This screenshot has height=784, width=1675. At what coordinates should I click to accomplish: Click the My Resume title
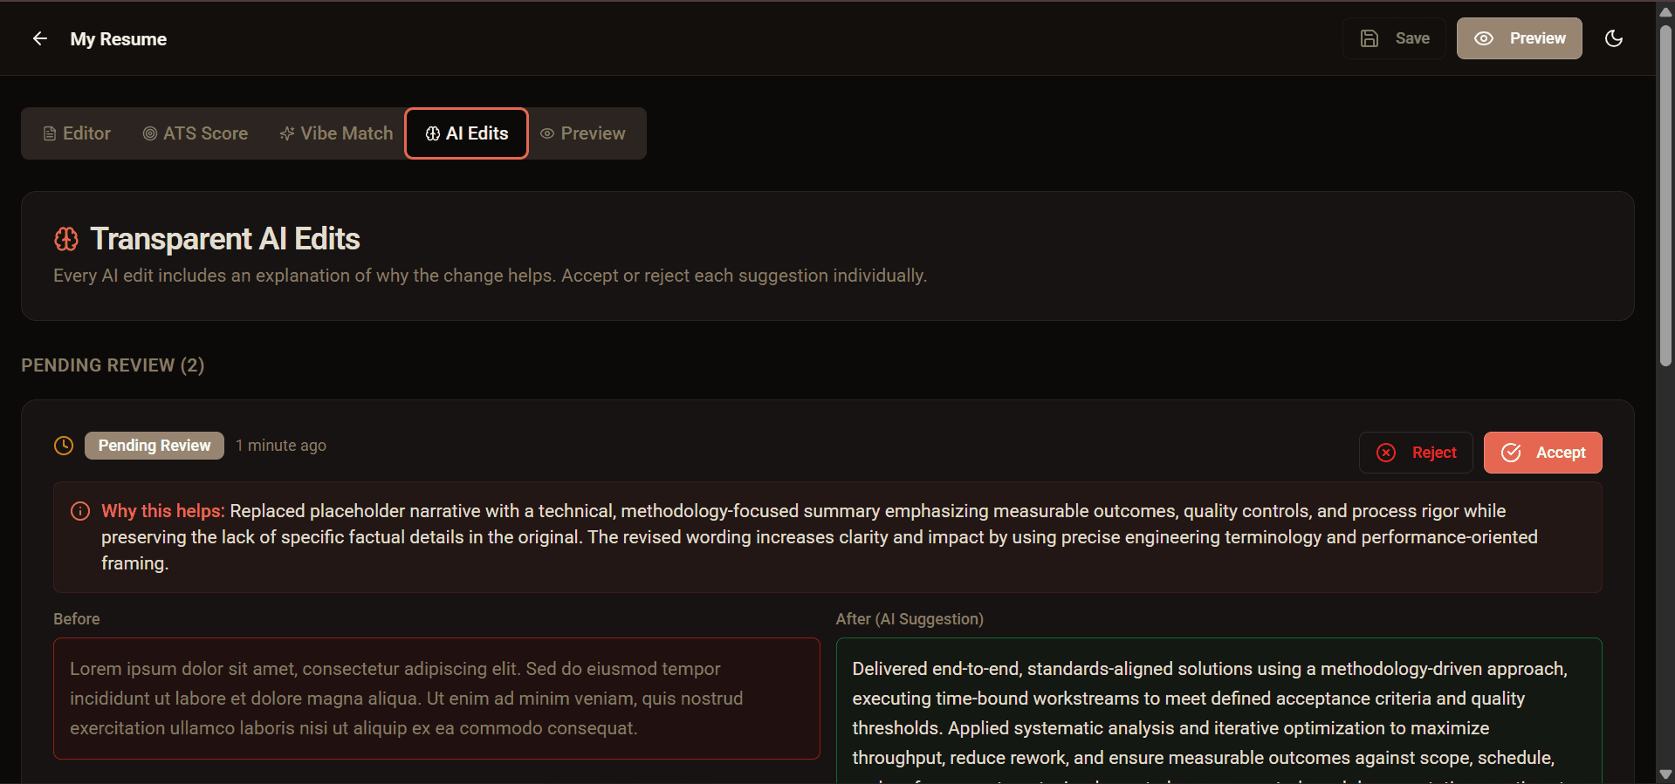click(x=119, y=39)
